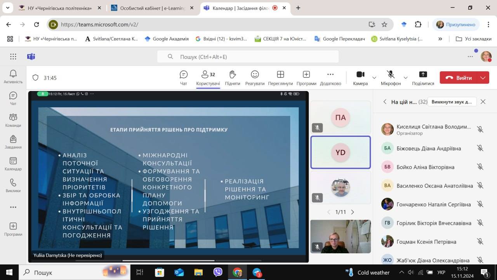This screenshot has height=280, width=497.
Task: Open Переглянути view options
Action: [280, 77]
